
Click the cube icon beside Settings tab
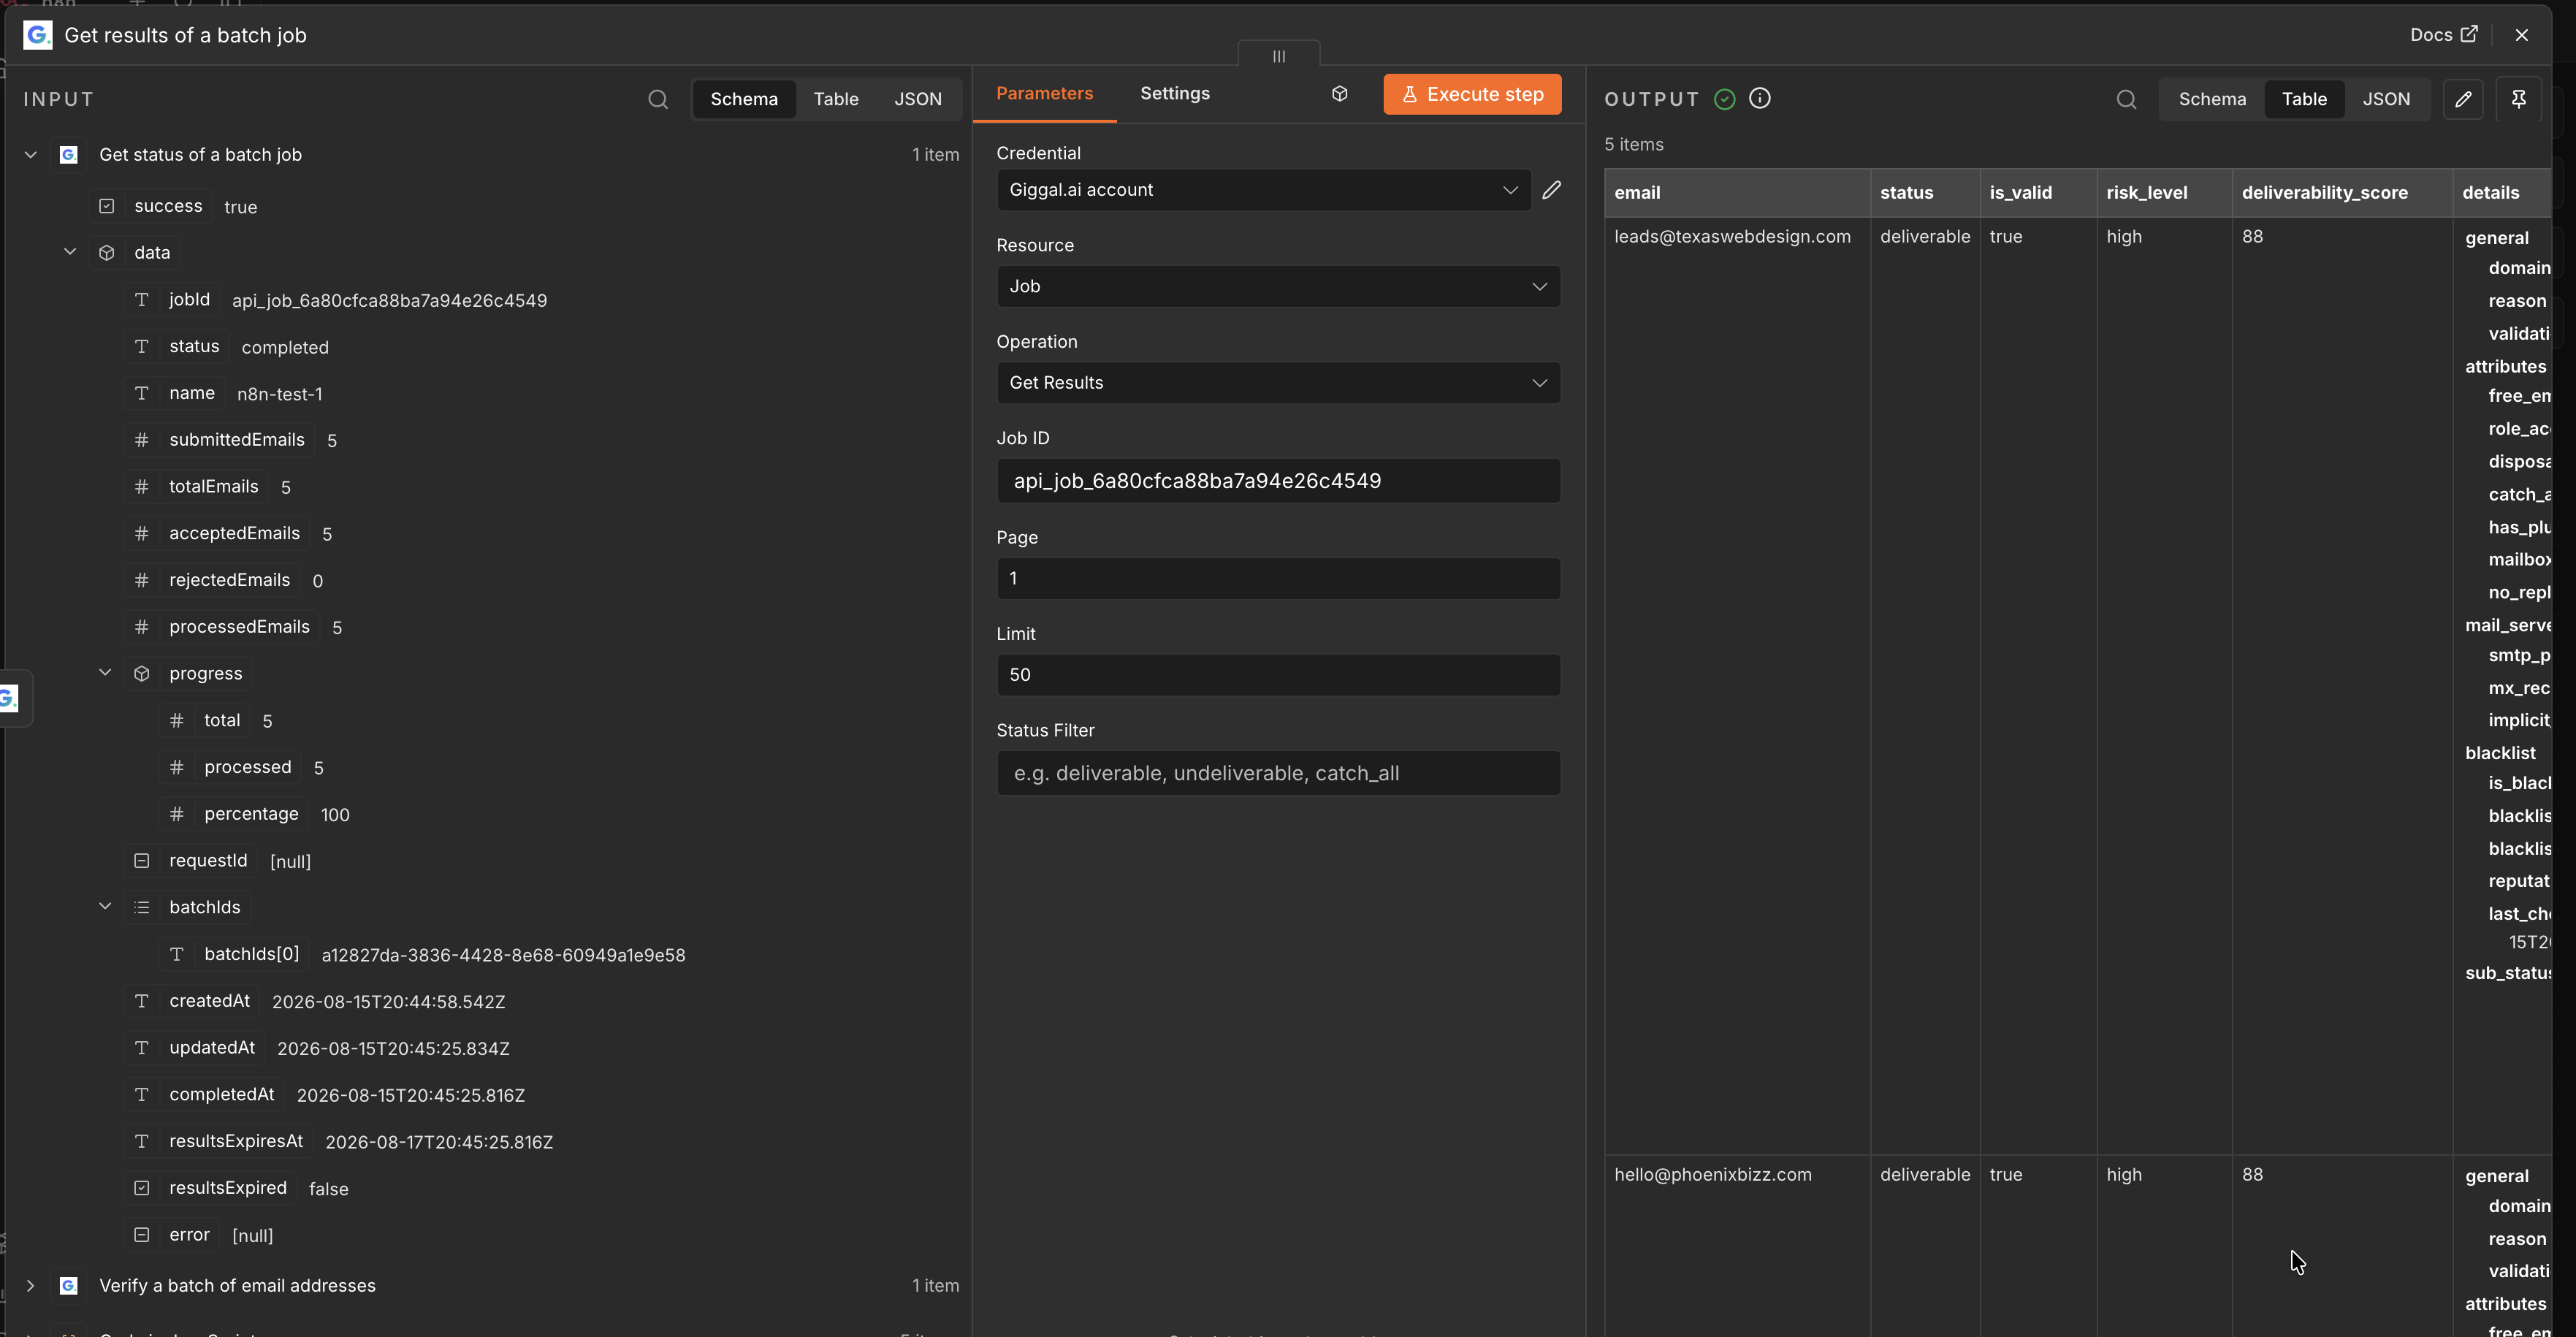click(1340, 94)
